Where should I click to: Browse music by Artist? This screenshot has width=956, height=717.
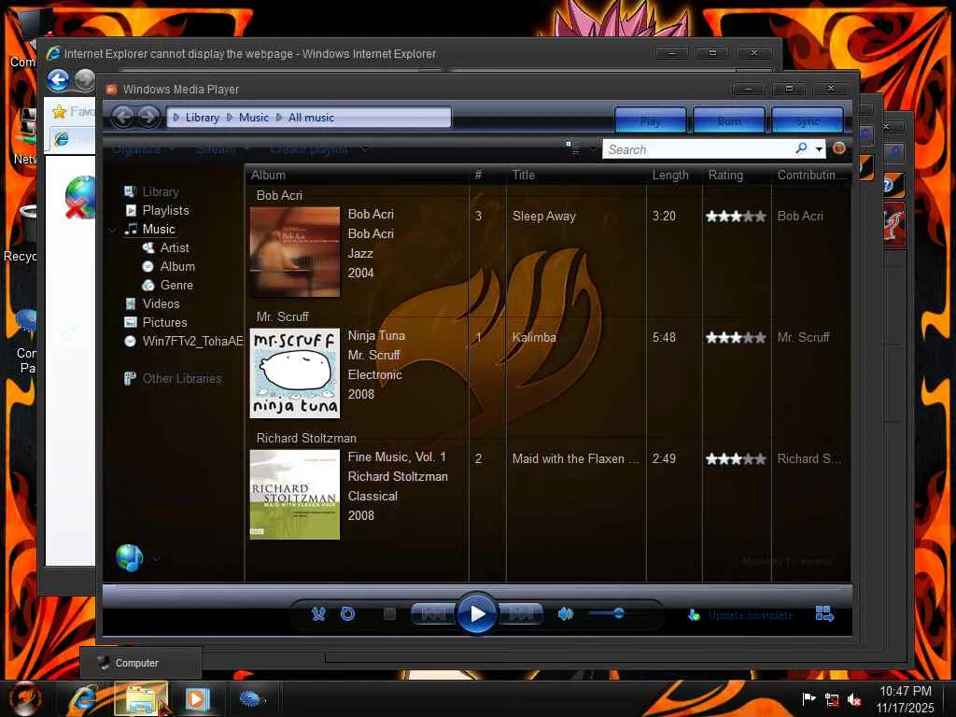pyautogui.click(x=175, y=247)
